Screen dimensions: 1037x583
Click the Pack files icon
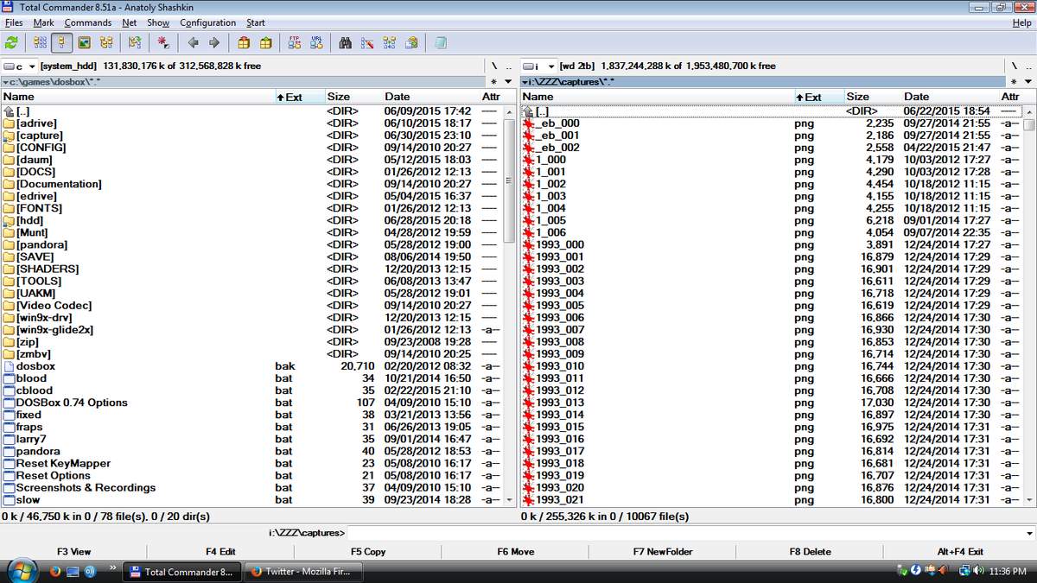click(245, 42)
